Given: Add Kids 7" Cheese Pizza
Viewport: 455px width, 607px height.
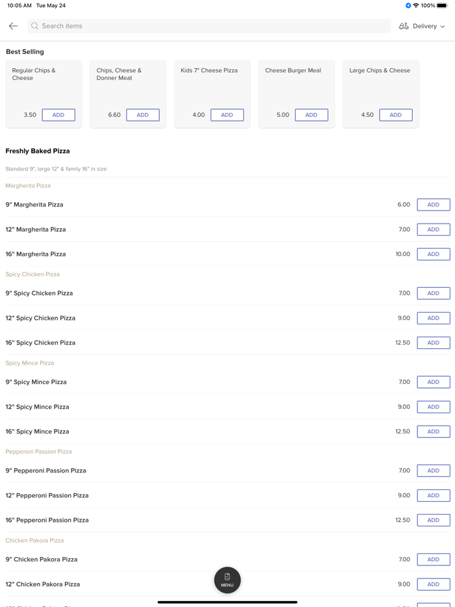Looking at the screenshot, I should pyautogui.click(x=227, y=115).
